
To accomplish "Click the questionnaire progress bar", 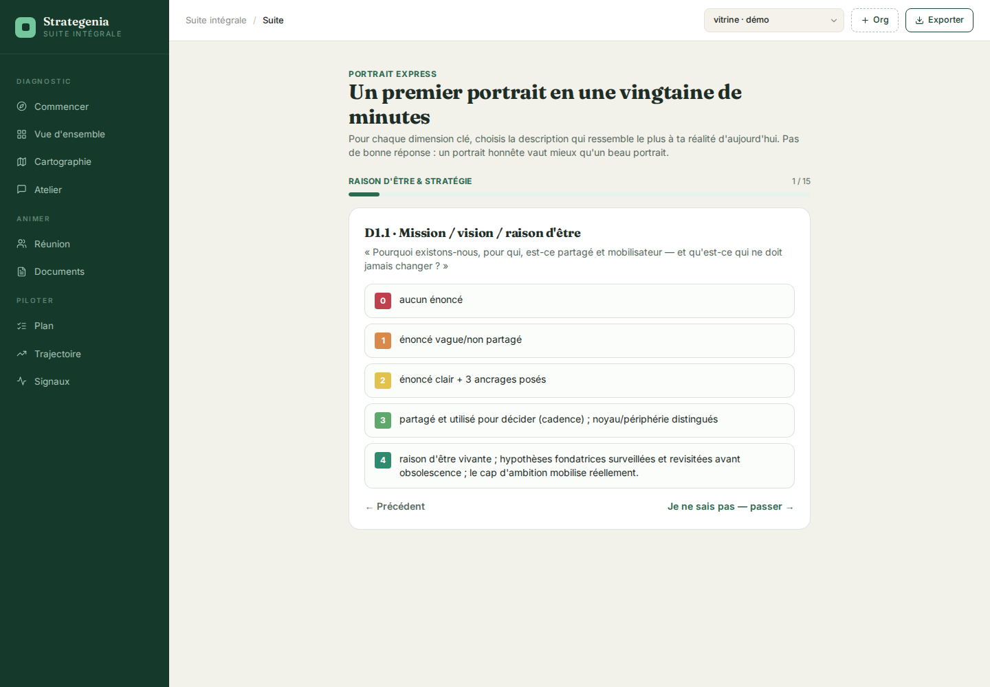I will 579,194.
